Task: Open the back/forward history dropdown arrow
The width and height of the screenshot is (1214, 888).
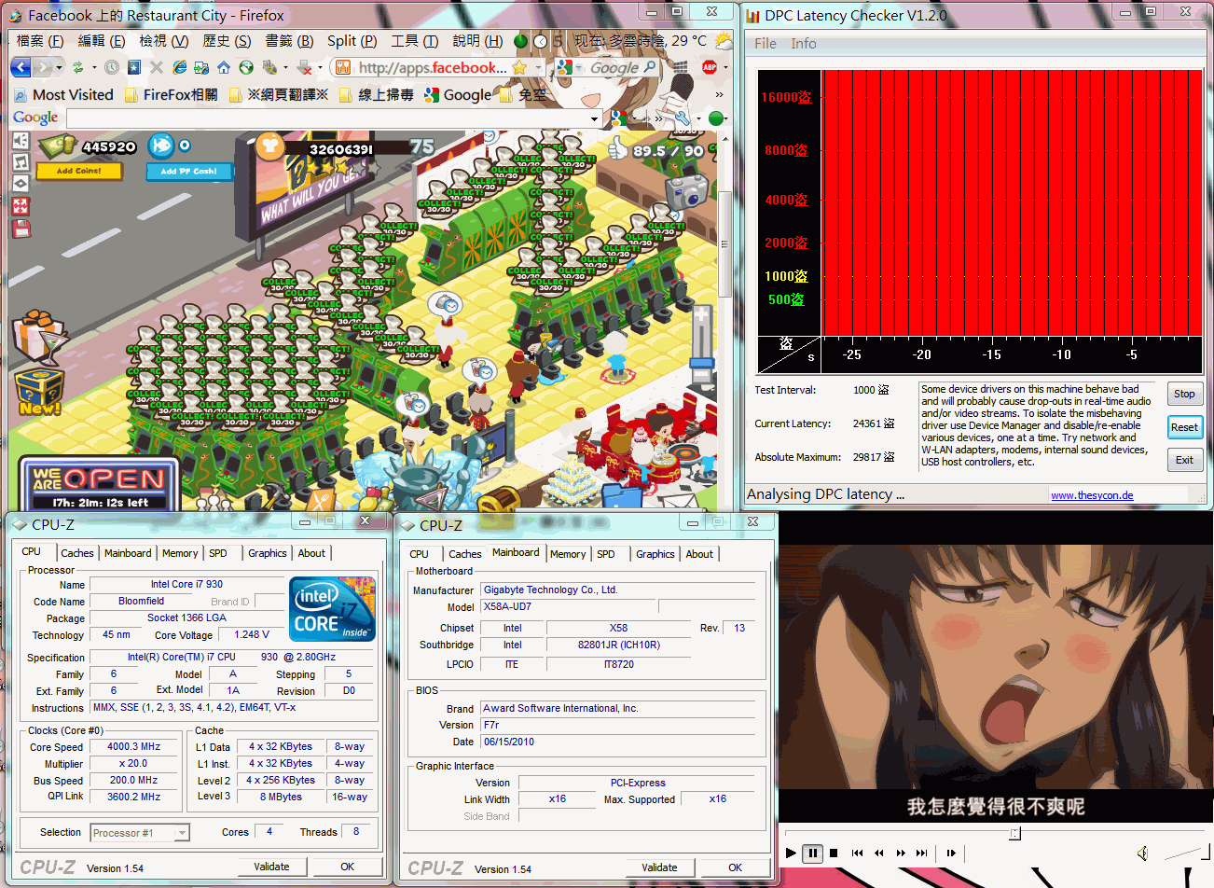Action: (x=59, y=67)
